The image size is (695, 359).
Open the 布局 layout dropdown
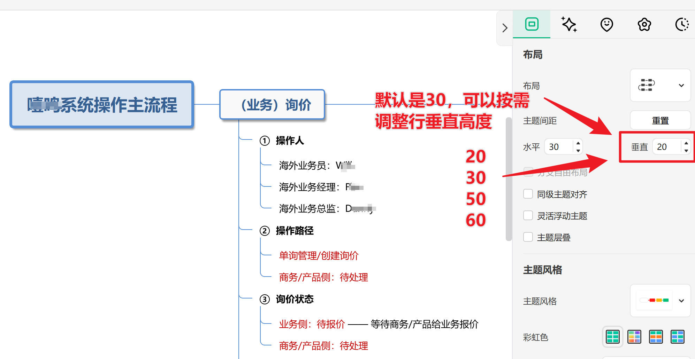click(x=660, y=85)
